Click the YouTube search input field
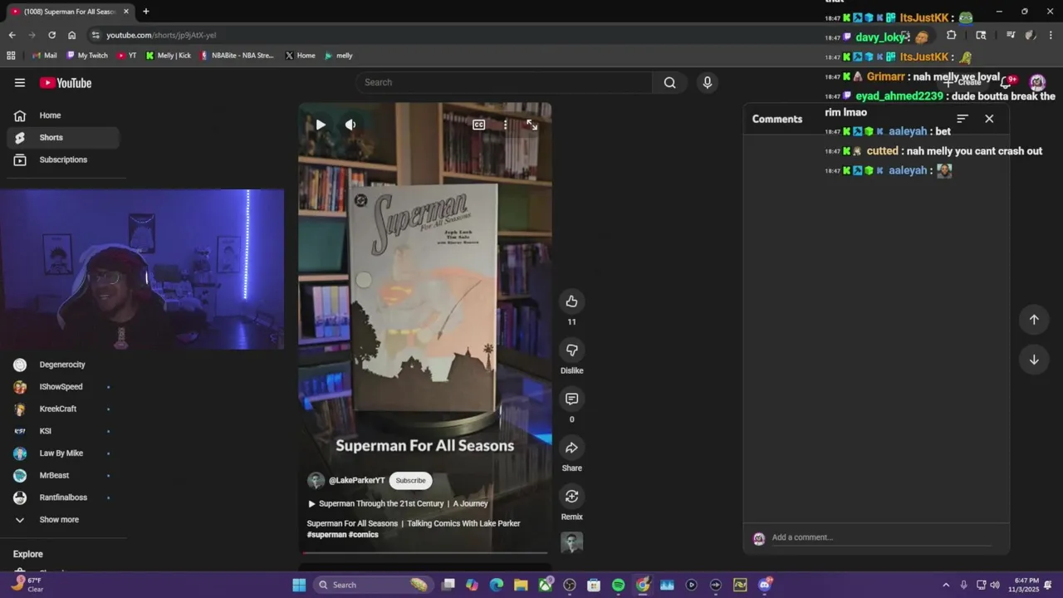This screenshot has width=1063, height=598. click(504, 82)
